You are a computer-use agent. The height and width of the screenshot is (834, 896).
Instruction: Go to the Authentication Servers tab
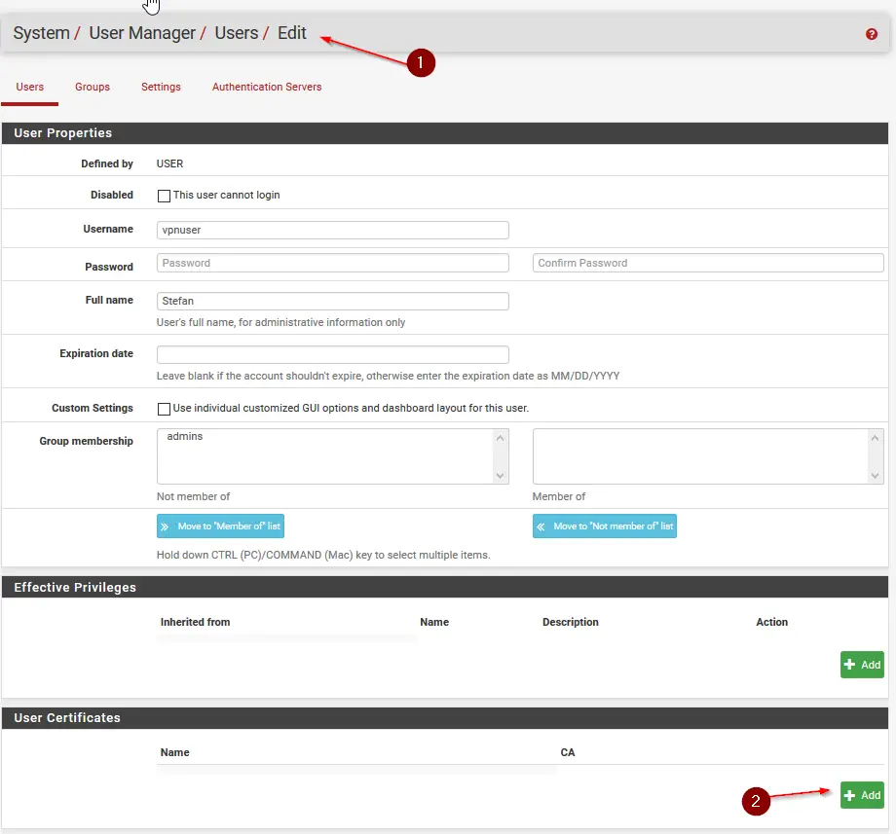(267, 87)
